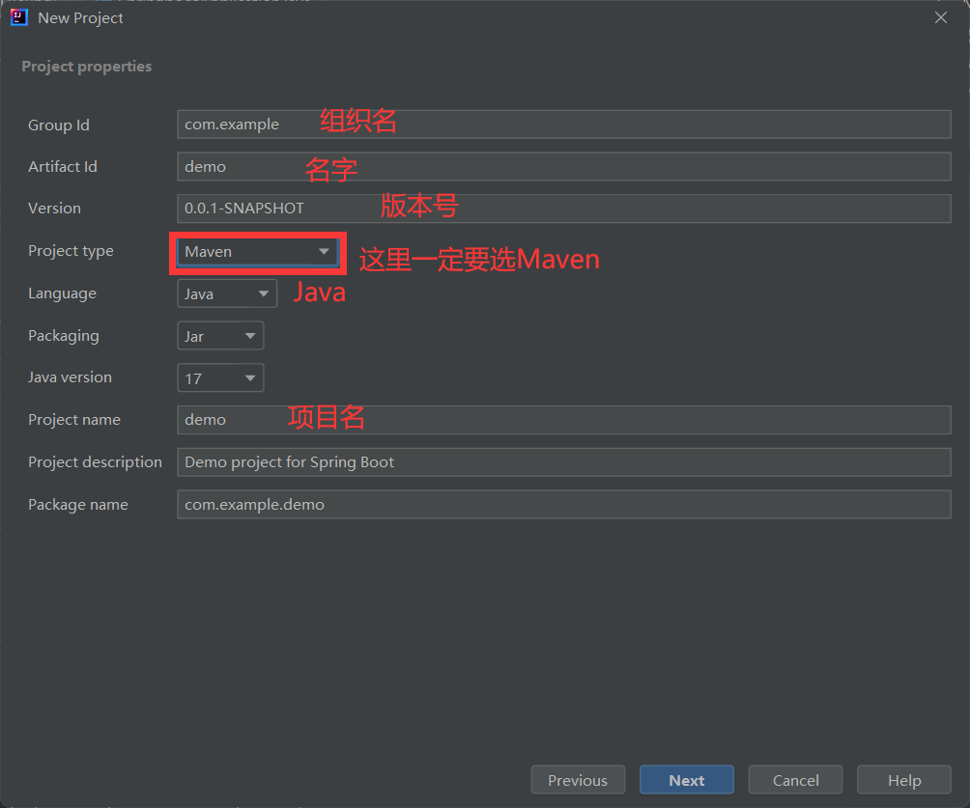
Task: Click the 'Language' label
Action: pos(62,293)
